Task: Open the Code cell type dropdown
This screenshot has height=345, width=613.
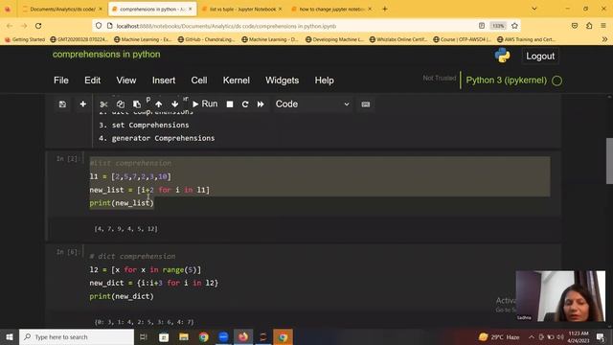Action: (312, 104)
